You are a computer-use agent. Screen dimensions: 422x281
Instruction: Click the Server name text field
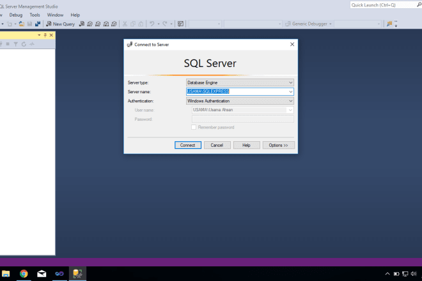click(237, 92)
